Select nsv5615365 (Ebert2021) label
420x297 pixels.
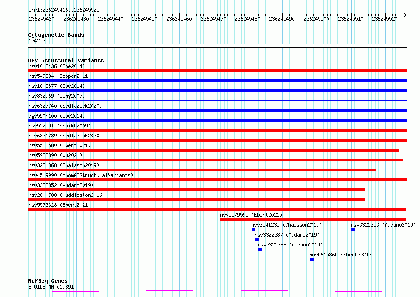point(340,255)
